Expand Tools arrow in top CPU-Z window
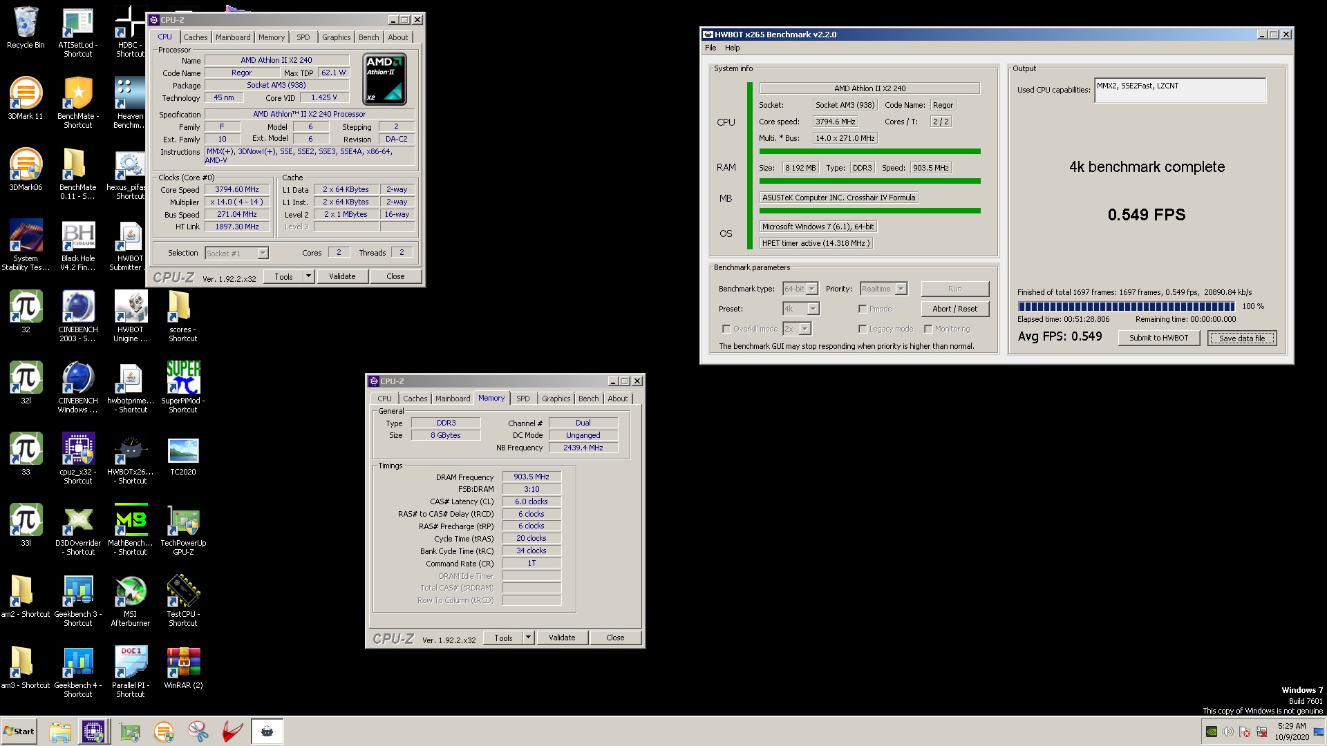This screenshot has height=746, width=1327. (309, 276)
